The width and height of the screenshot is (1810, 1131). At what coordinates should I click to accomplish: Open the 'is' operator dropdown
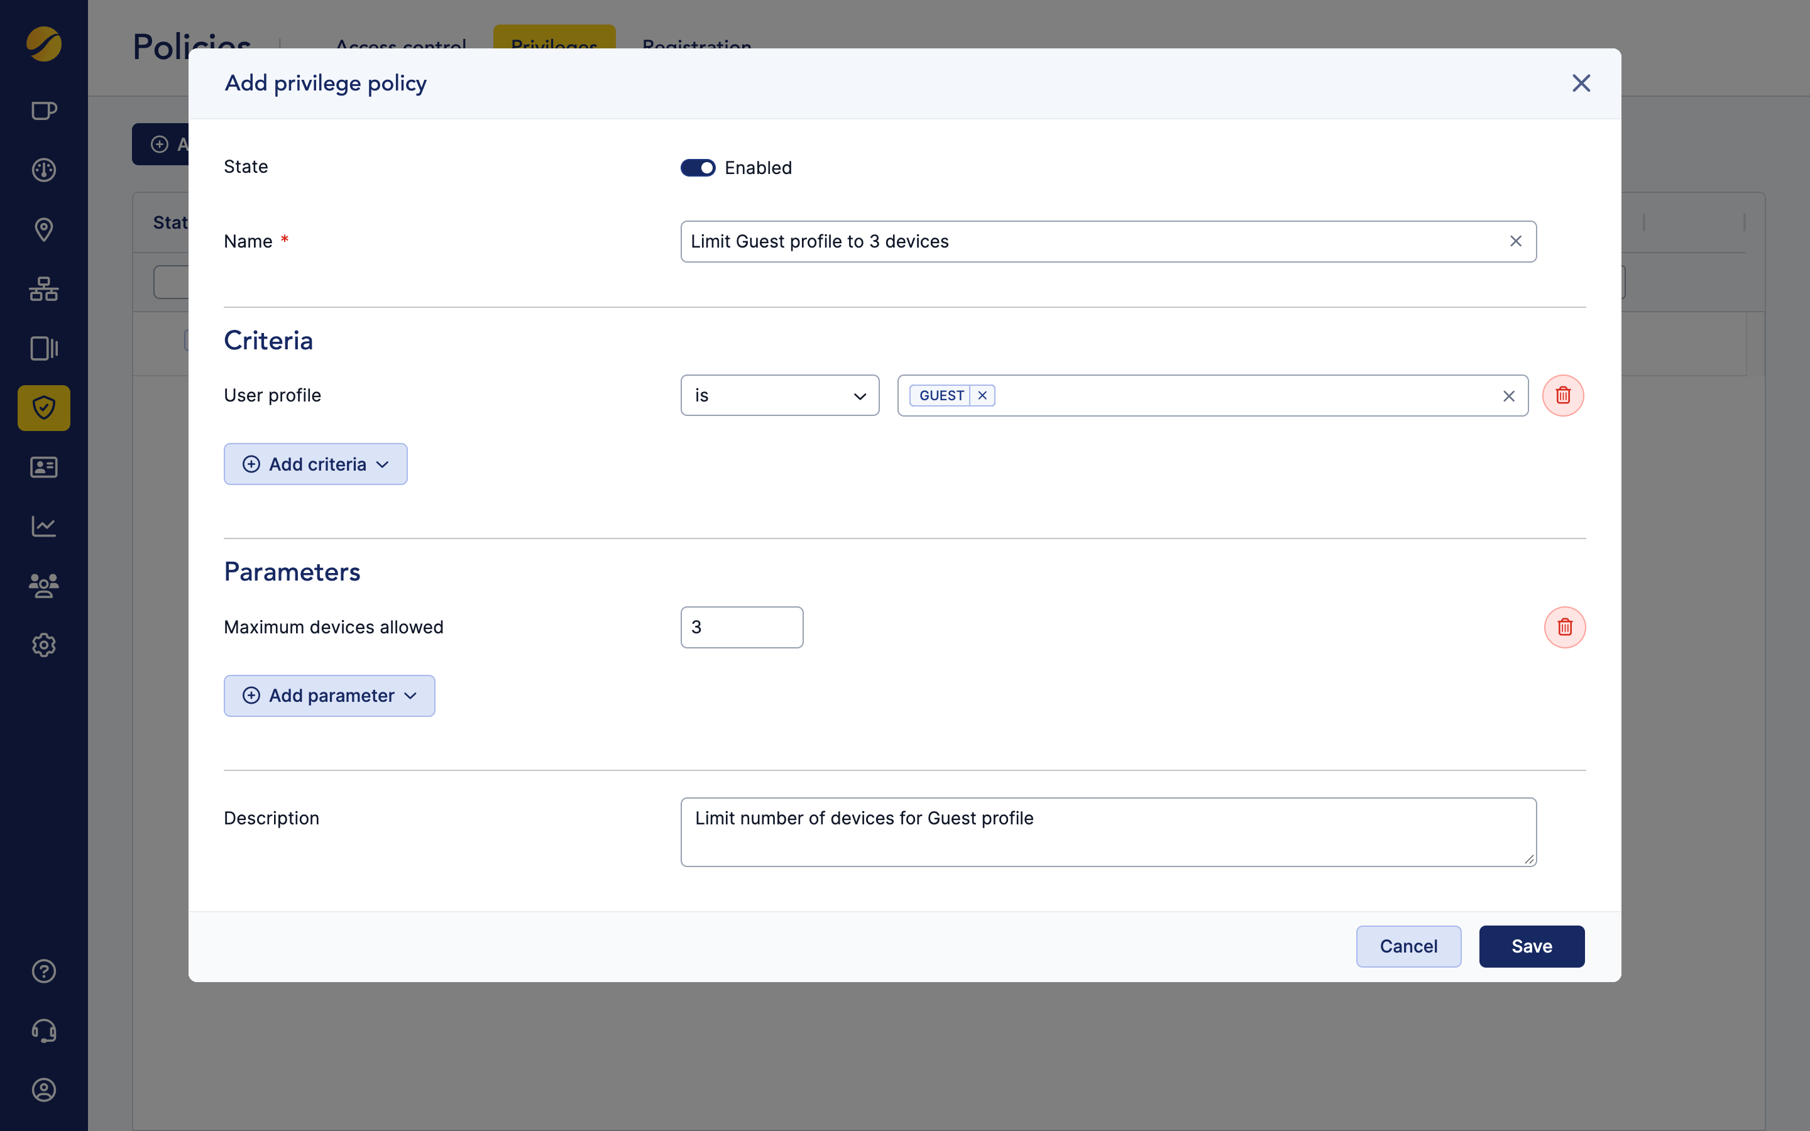point(779,395)
